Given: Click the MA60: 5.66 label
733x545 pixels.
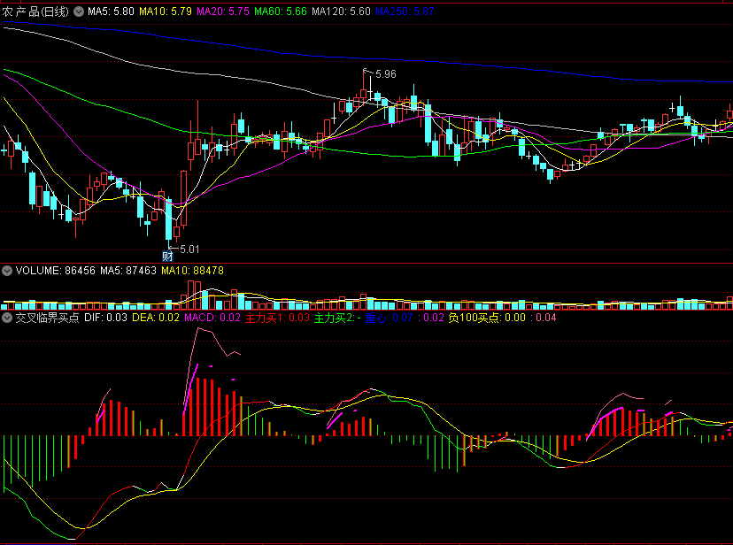Looking at the screenshot, I should pyautogui.click(x=281, y=12).
